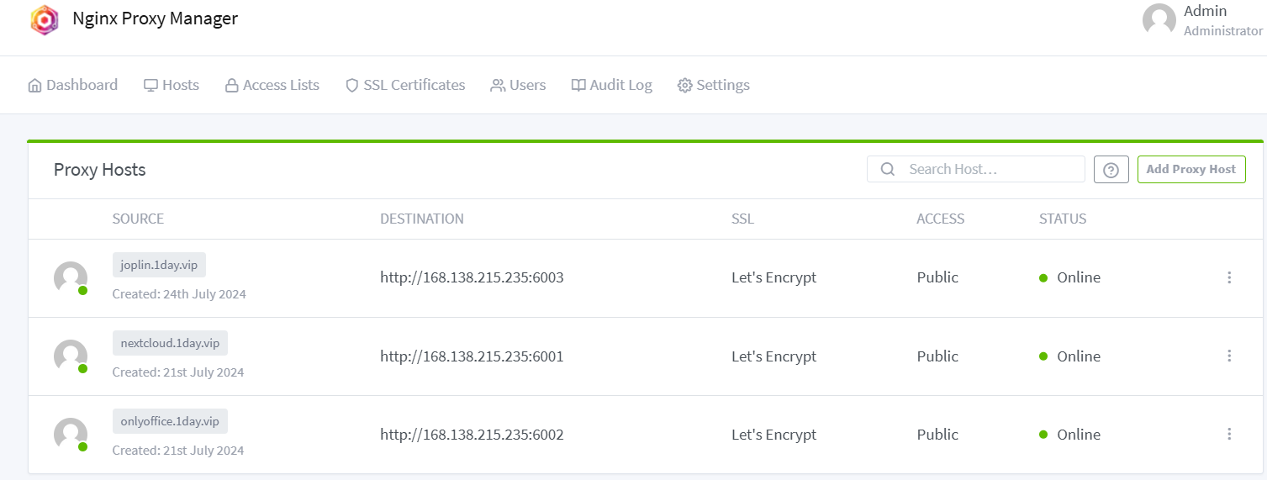Click the avatar beside onlyoffice.1day.vip
Viewport: 1267px width, 480px height.
point(71,435)
